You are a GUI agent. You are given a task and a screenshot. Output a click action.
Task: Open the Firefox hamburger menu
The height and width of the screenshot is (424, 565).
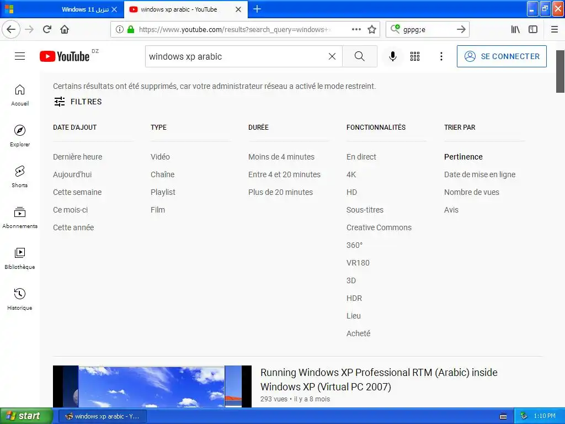[554, 29]
